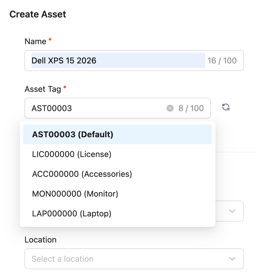The height and width of the screenshot is (278, 257).
Task: Regenerate the asset tag with refresh icon
Action: coord(226,107)
